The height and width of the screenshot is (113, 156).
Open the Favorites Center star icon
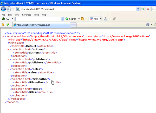tap(3, 25)
